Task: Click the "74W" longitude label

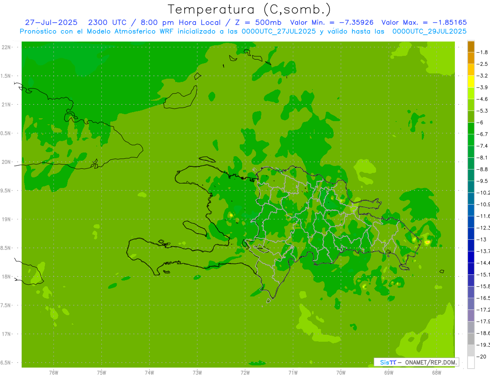Action: click(149, 372)
